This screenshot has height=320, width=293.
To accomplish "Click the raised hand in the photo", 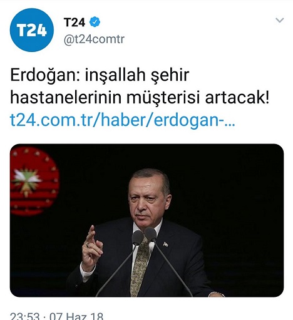I will tap(91, 249).
